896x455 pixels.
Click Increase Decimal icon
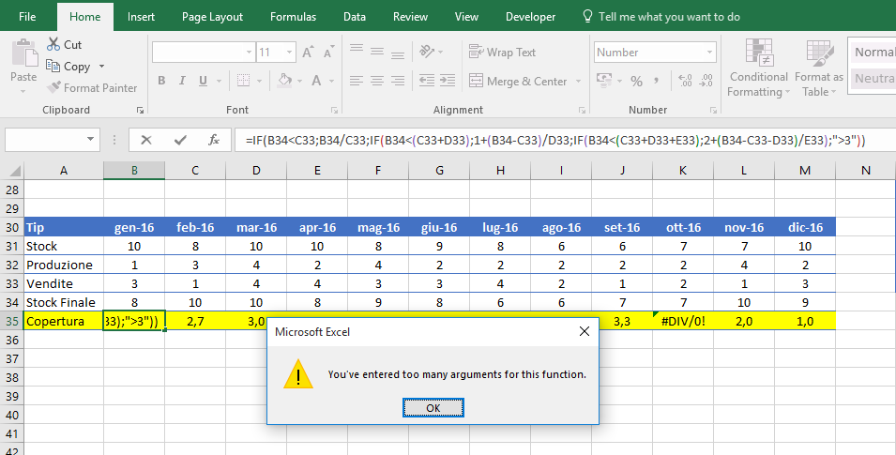[x=685, y=81]
